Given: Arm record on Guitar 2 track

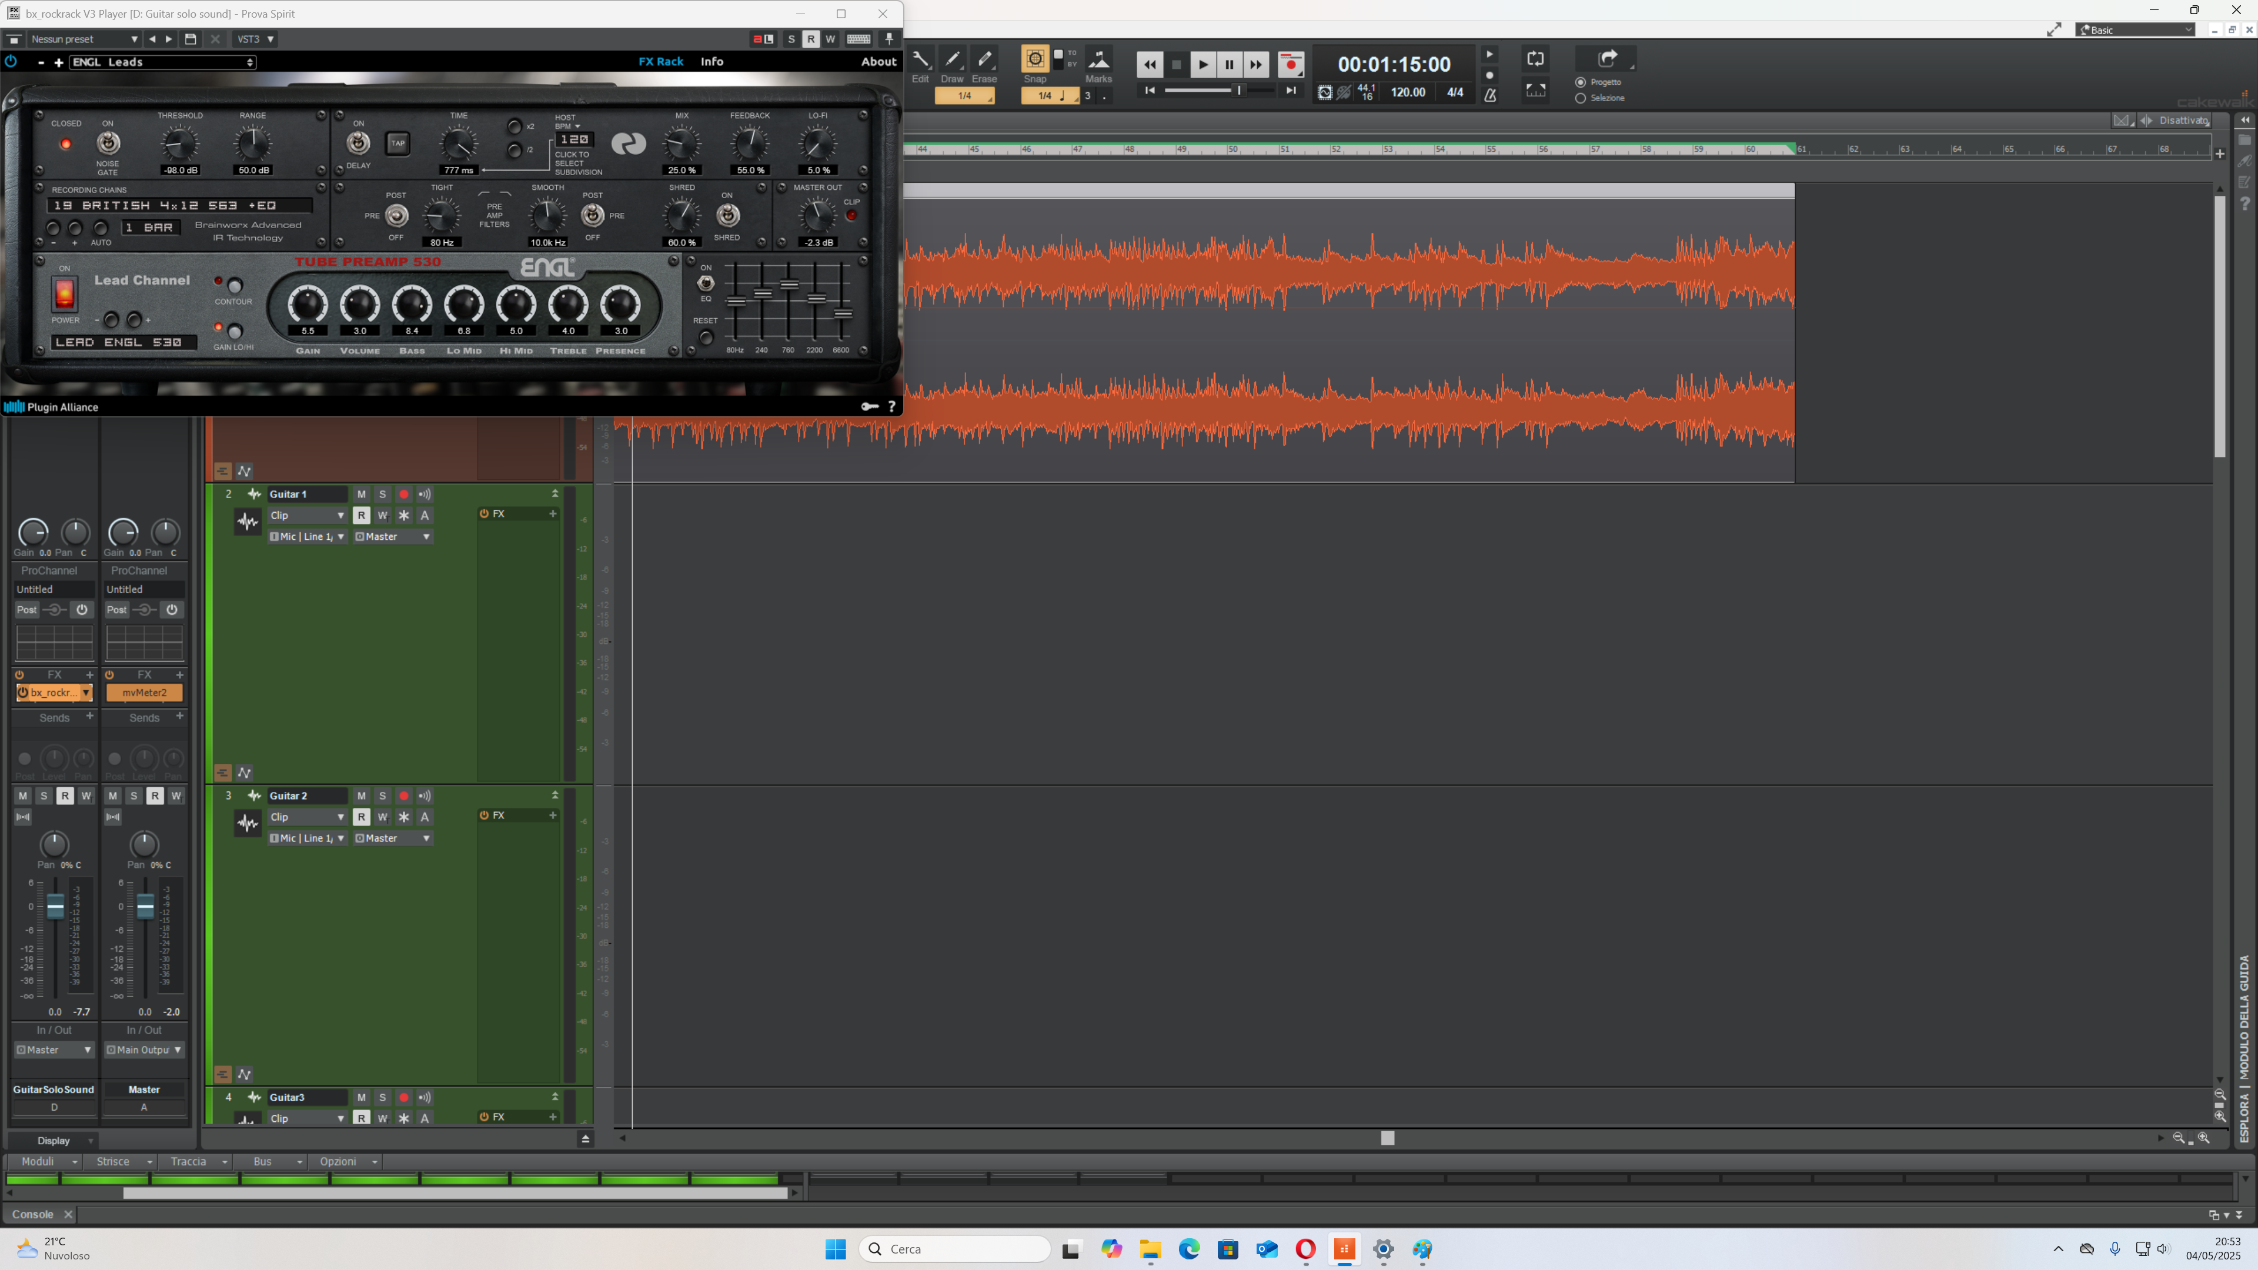Looking at the screenshot, I should pyautogui.click(x=403, y=796).
